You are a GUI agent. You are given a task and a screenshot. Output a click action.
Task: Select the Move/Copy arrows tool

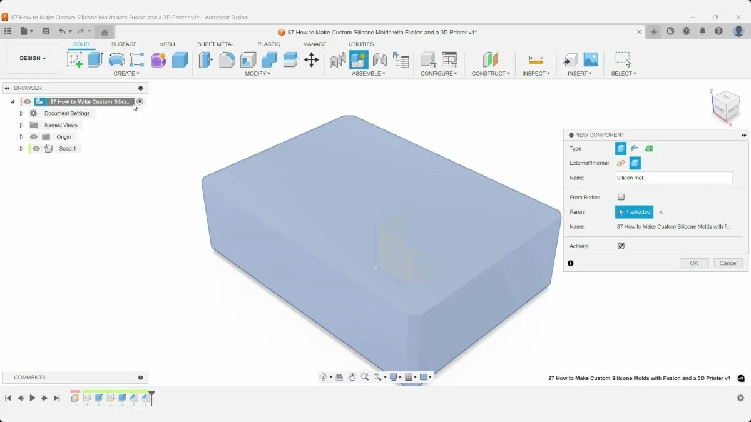click(311, 59)
